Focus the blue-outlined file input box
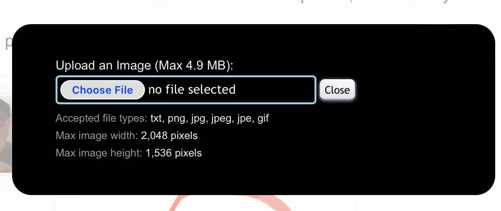The height and width of the screenshot is (211, 501). [x=186, y=90]
